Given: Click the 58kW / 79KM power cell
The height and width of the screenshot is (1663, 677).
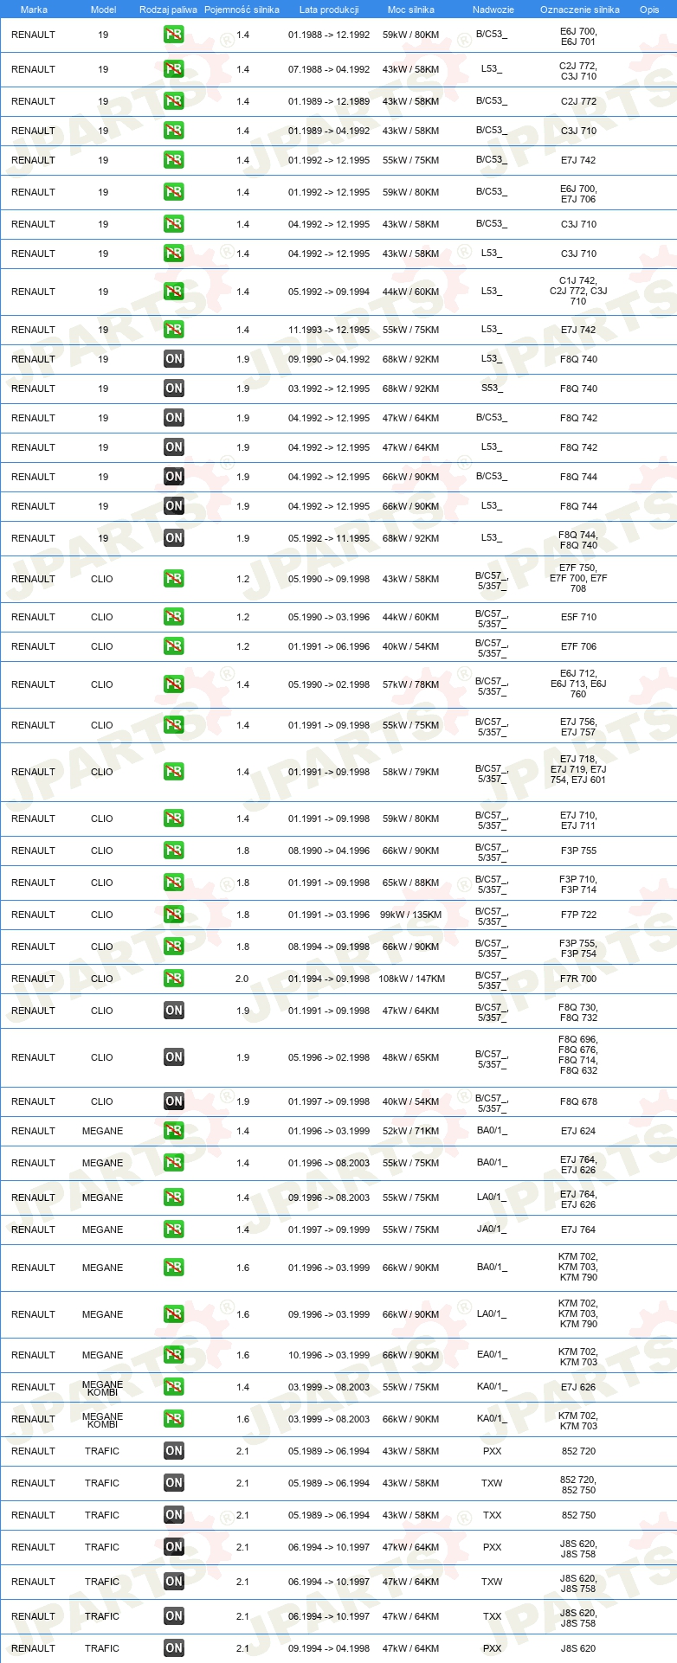Looking at the screenshot, I should point(411,772).
